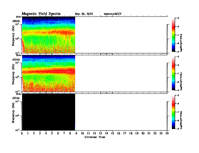
Task: Click hour tick label 8 on time axis
Action: tap(70, 133)
